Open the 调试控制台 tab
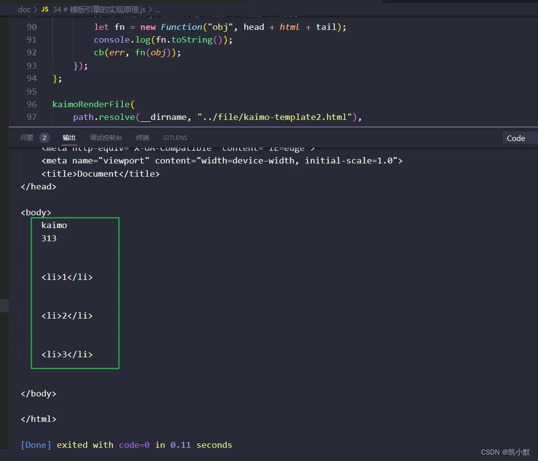This screenshot has width=538, height=461. pos(106,138)
